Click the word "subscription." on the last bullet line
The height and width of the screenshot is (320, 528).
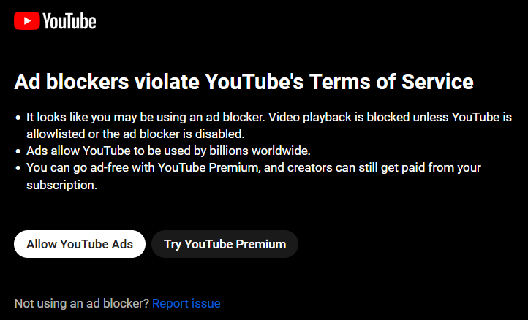coord(61,185)
